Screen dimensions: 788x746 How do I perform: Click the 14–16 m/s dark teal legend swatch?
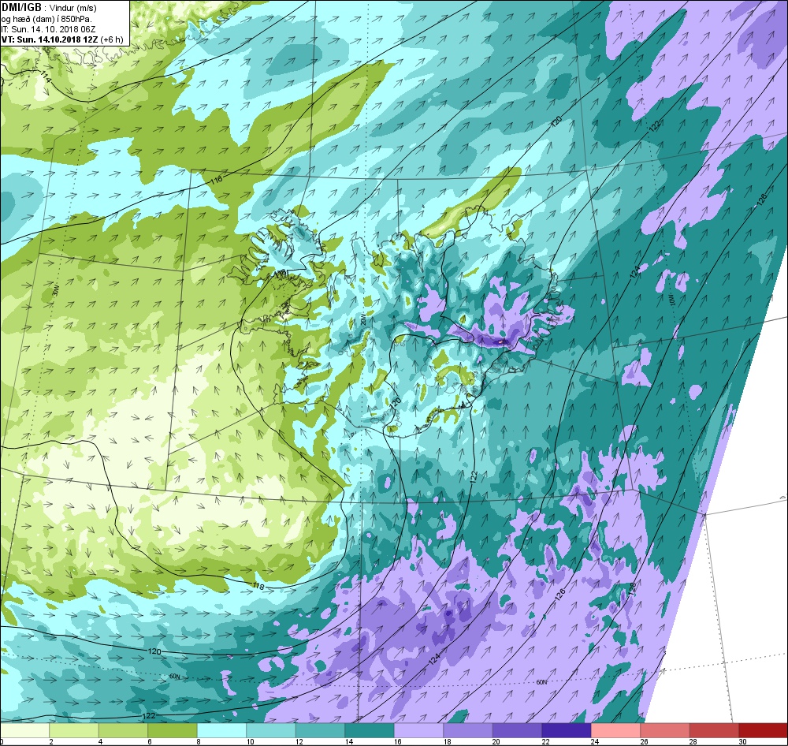pyautogui.click(x=370, y=730)
